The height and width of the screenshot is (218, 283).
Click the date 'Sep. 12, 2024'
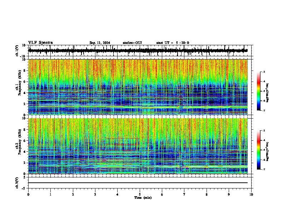coord(100,43)
